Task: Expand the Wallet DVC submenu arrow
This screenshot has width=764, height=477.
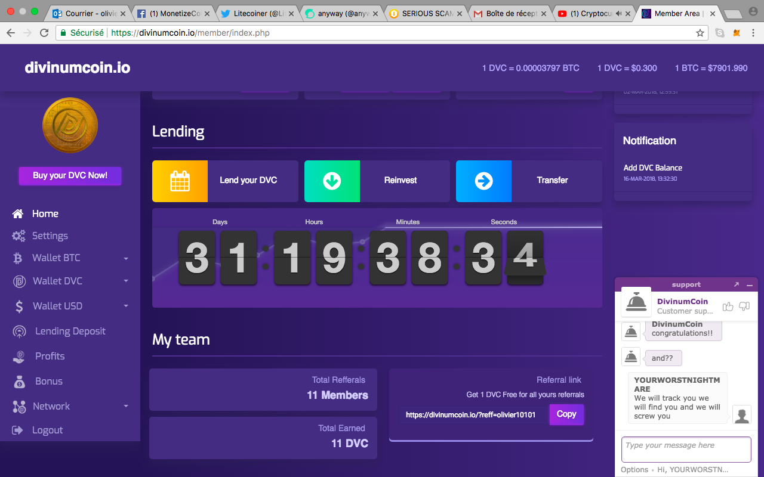Action: pos(126,281)
